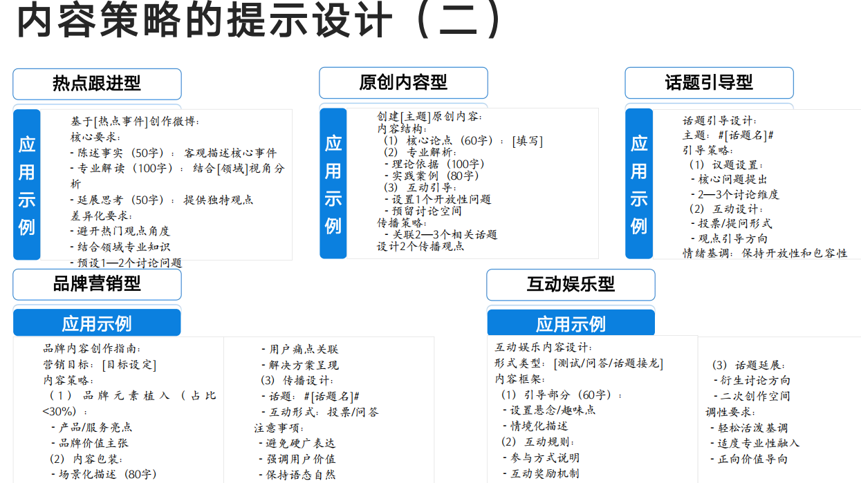This screenshot has width=861, height=483.
Task: Click the 应用示例 banner under 品牌营销型
Action: pos(97,323)
